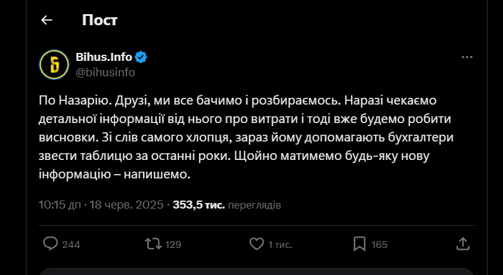Click the back arrow icon

point(47,20)
